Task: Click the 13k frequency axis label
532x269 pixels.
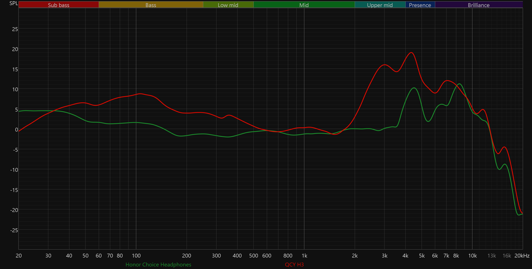Action: tap(492, 256)
